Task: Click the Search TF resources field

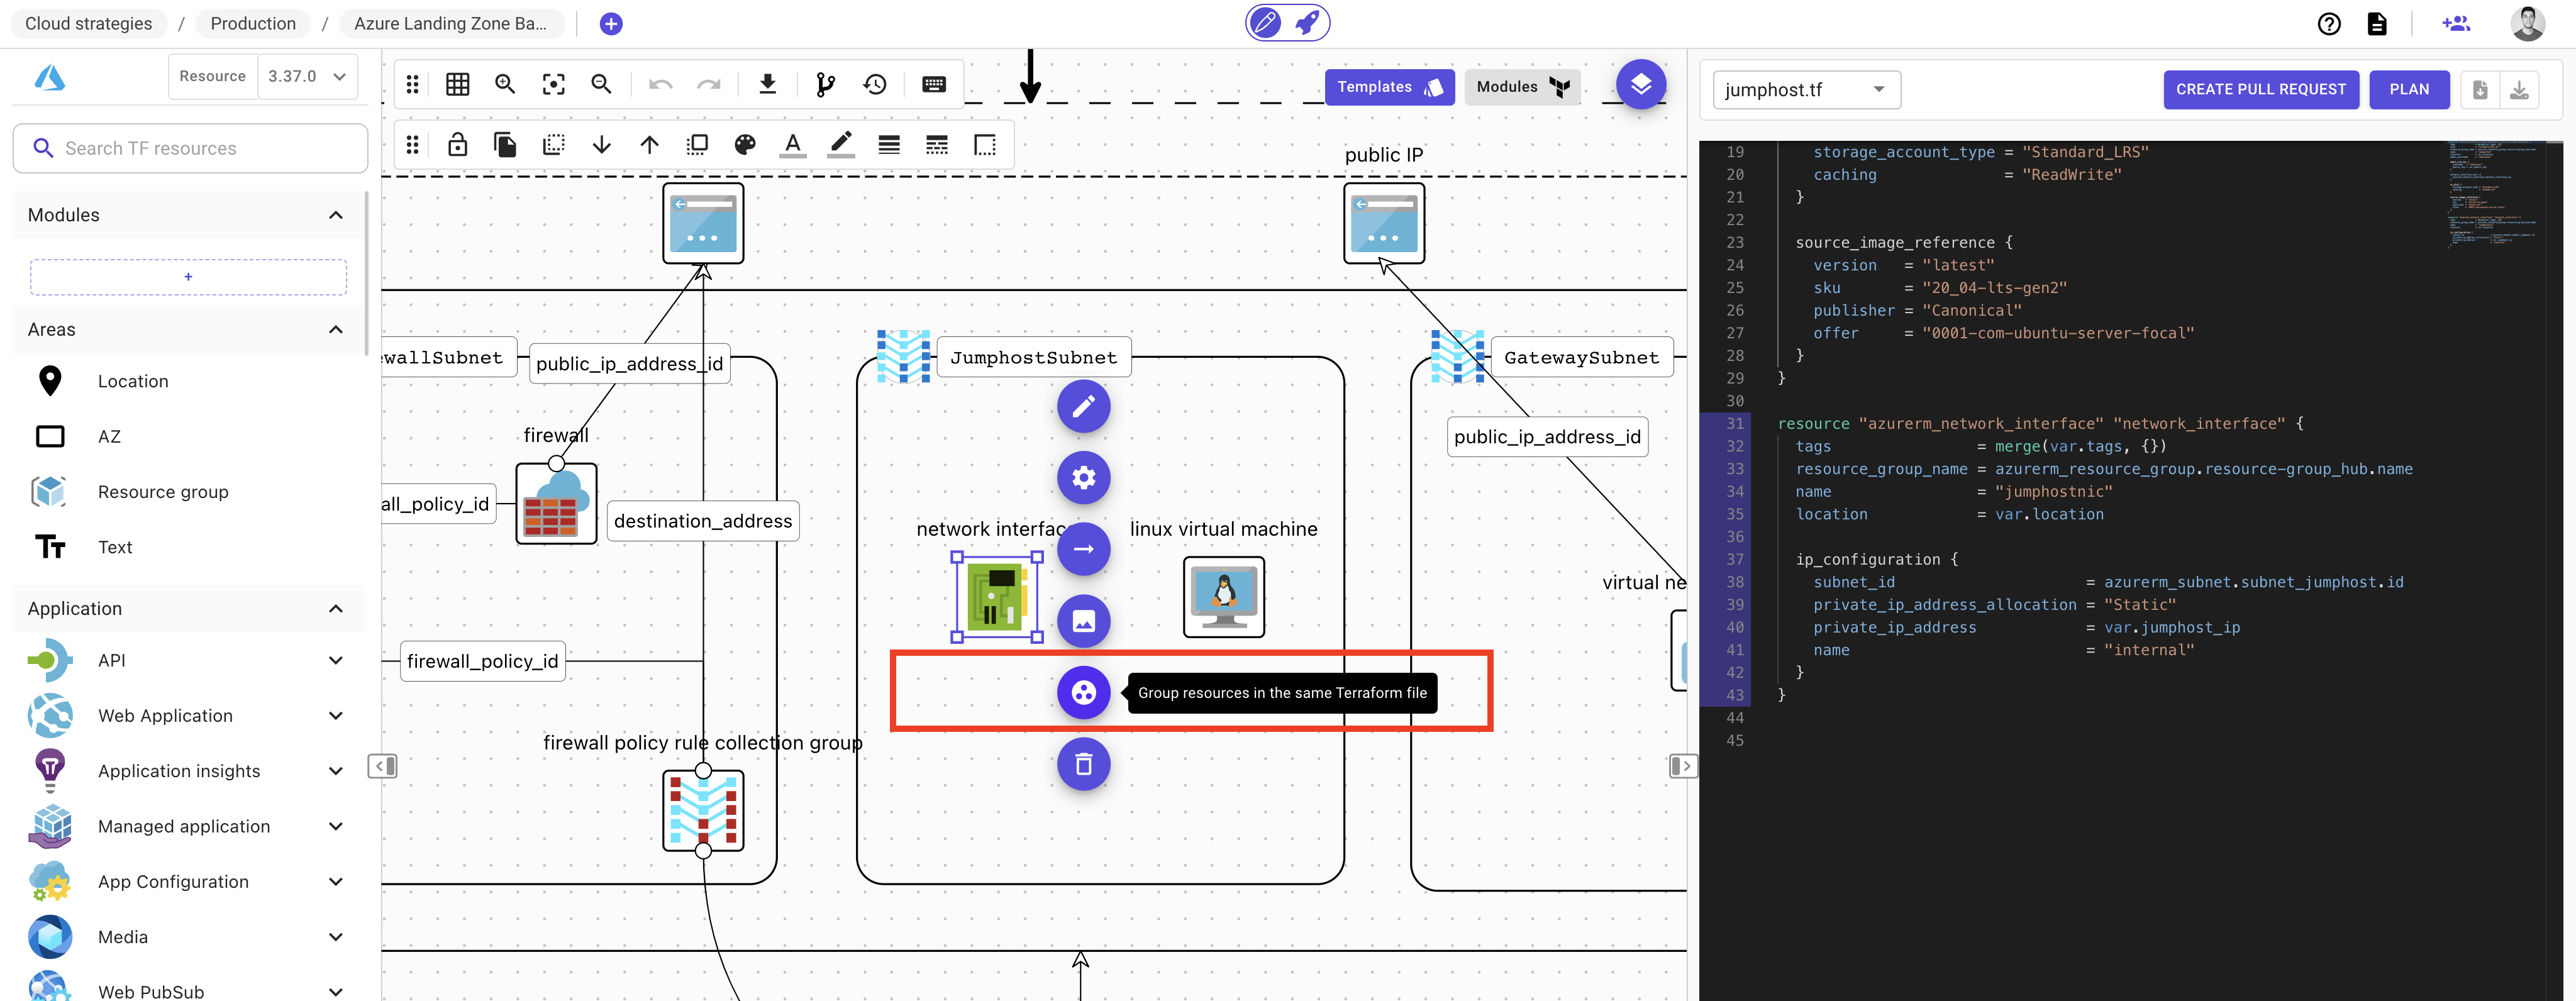Action: pyautogui.click(x=190, y=148)
